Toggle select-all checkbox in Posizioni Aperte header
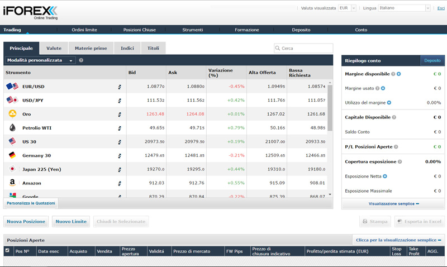447x267 pixels. click(7, 250)
